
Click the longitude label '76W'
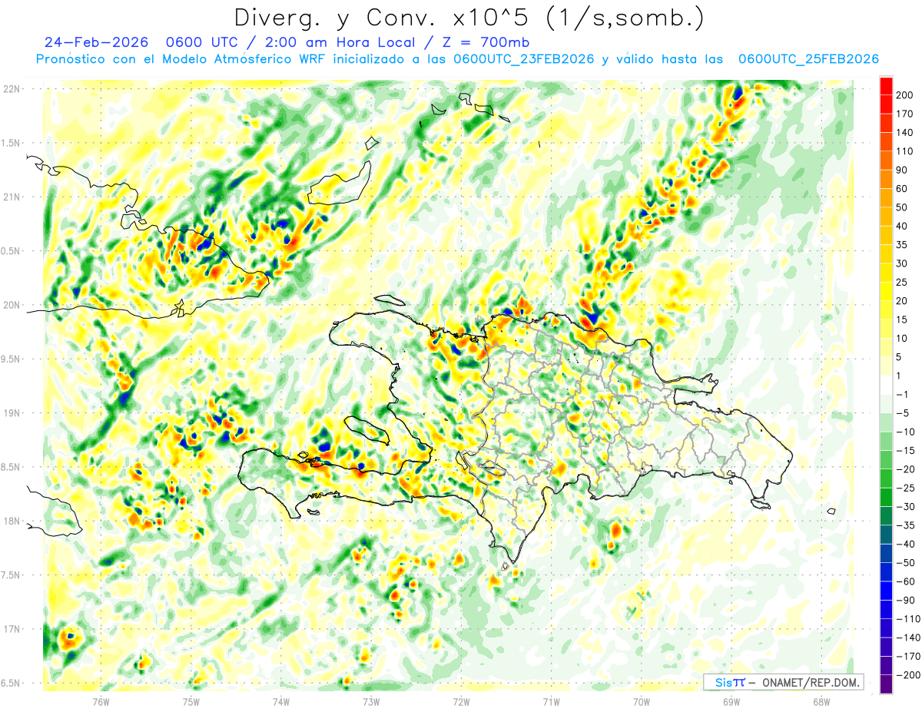pos(101,700)
